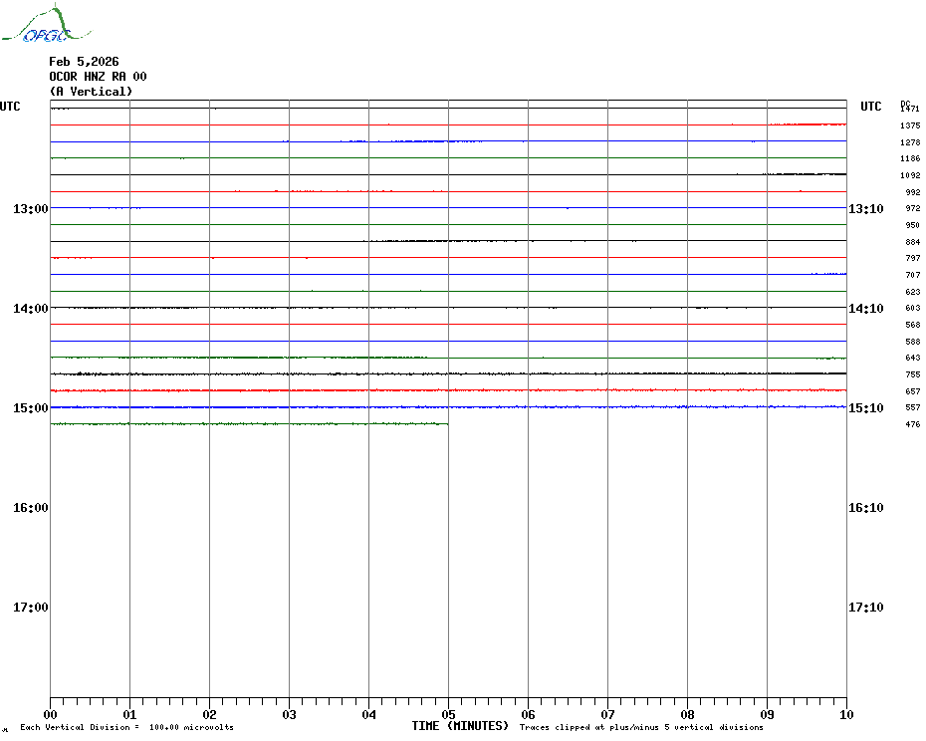Click the 16:10 label on right axis
The image size is (926, 741).
pyautogui.click(x=865, y=508)
